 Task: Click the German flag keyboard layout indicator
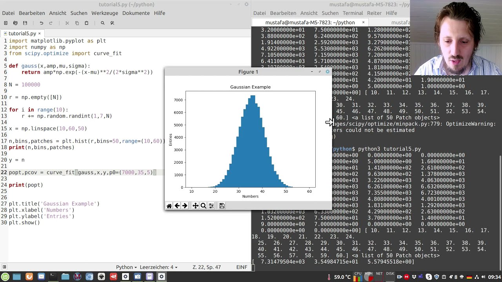click(469, 277)
